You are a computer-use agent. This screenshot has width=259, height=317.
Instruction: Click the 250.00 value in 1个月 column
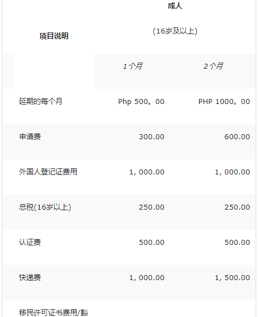pos(152,207)
